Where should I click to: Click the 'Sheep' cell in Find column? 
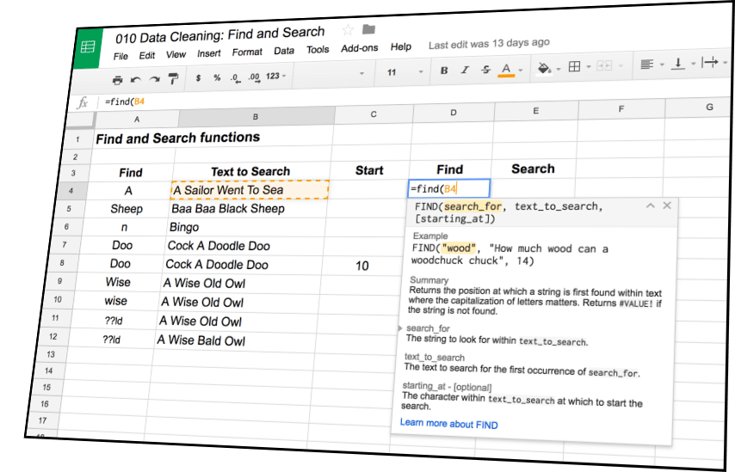pyautogui.click(x=127, y=209)
